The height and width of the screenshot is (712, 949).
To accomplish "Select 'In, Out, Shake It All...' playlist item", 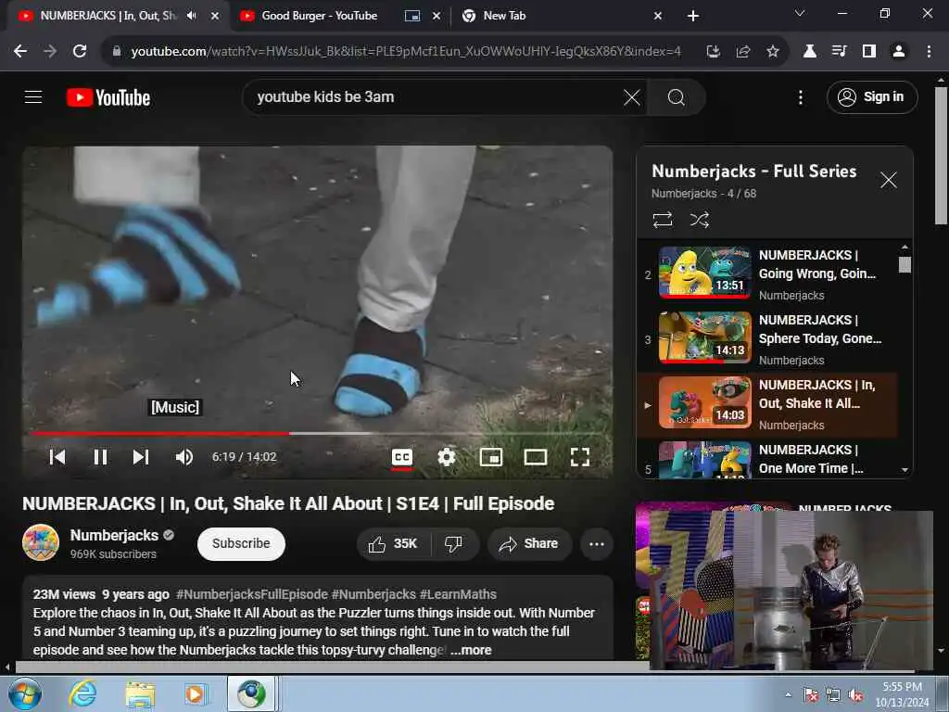I will 768,404.
